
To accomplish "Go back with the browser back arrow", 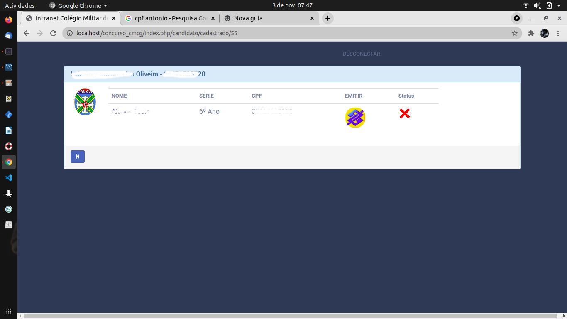I will [27, 33].
